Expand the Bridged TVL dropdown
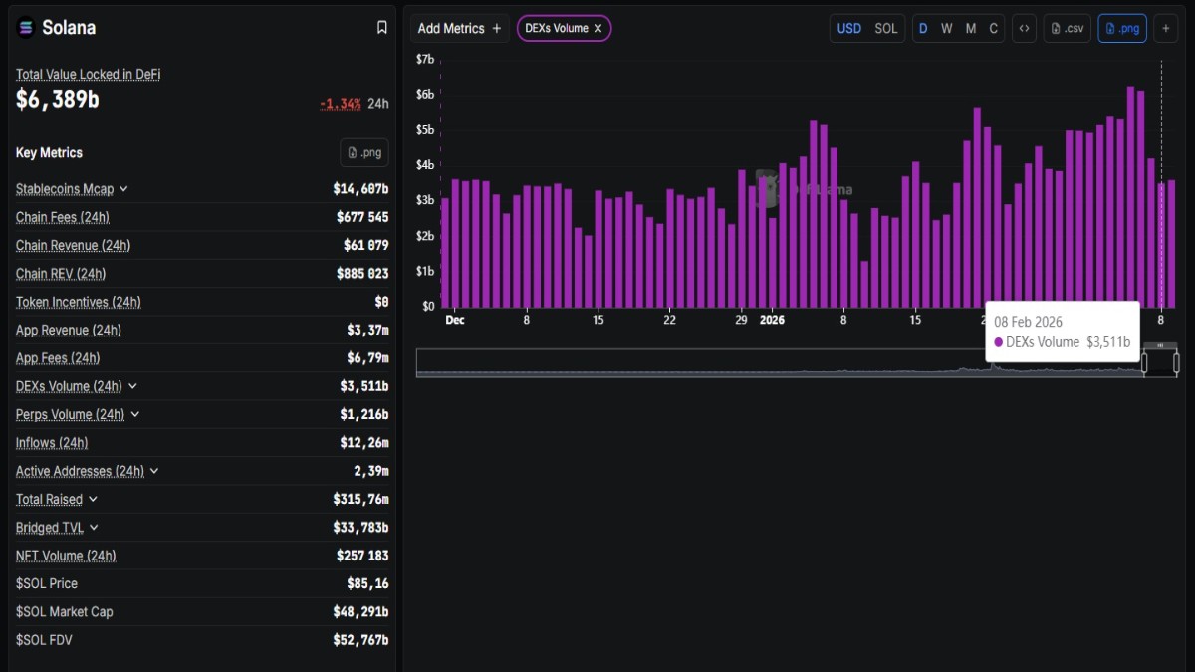This screenshot has width=1195, height=672. pyautogui.click(x=94, y=527)
